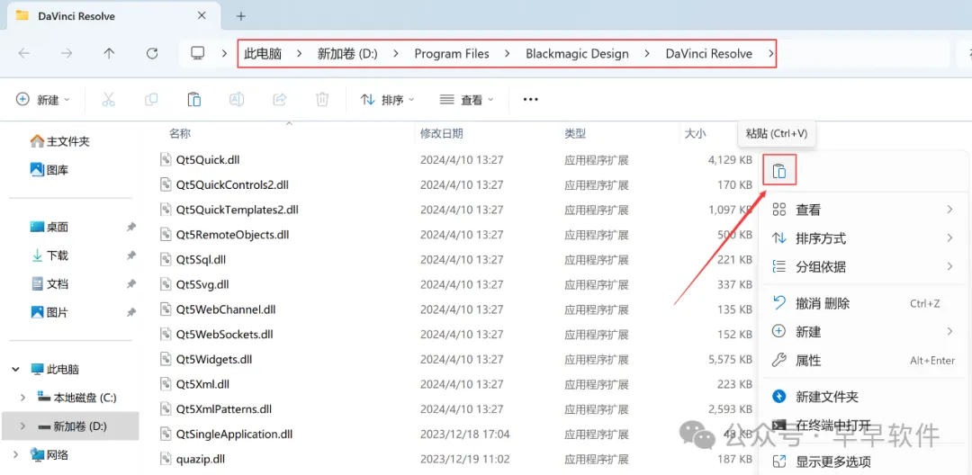The image size is (972, 475).
Task: Sort by the 类型 column header
Action: (574, 133)
